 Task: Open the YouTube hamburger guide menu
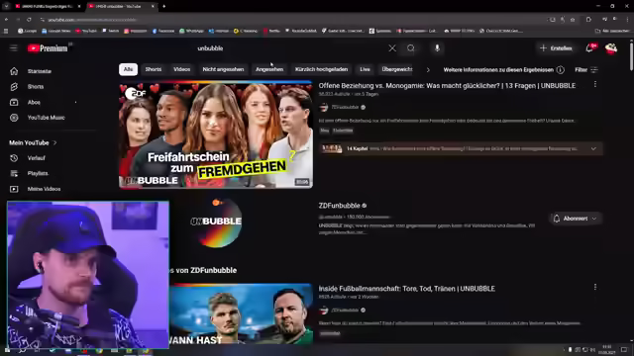click(13, 48)
